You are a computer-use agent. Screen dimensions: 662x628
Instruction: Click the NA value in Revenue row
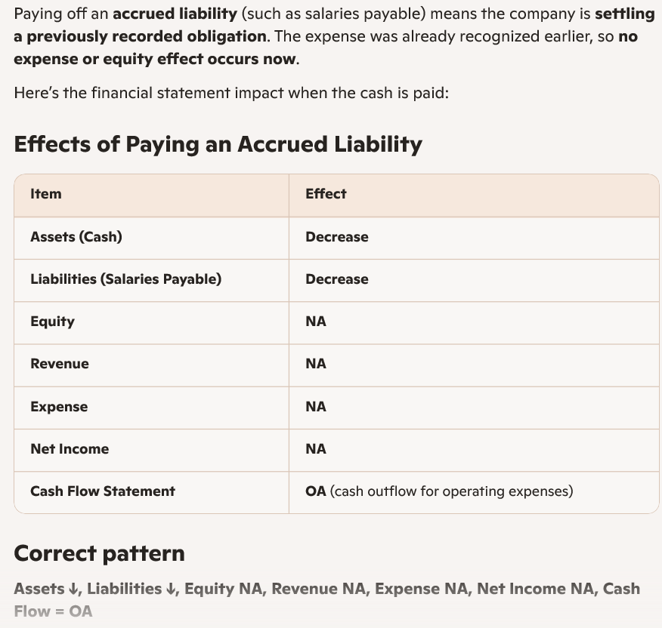pos(316,364)
